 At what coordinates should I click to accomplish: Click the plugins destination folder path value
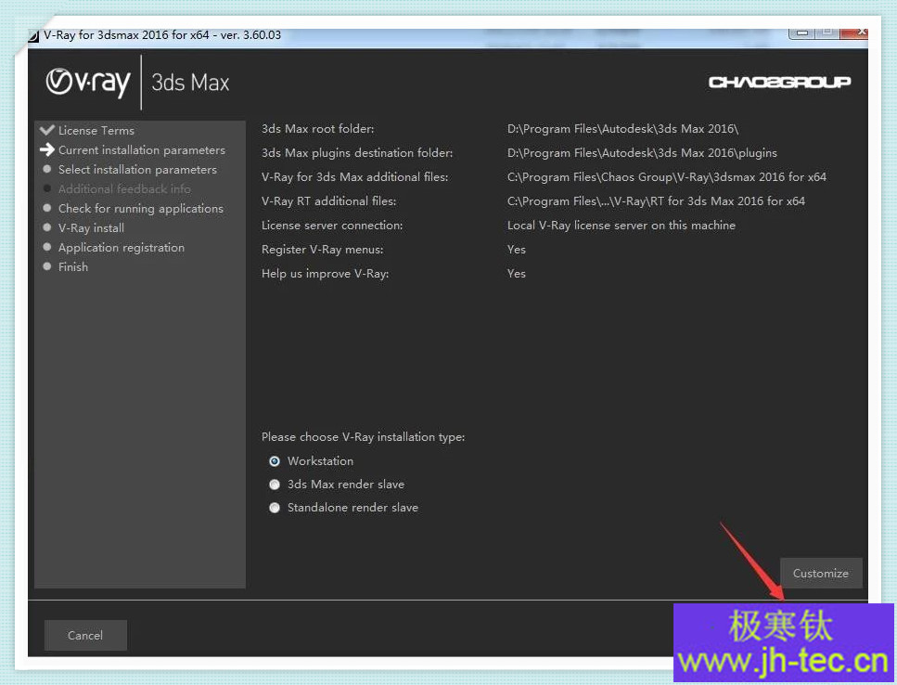pos(642,153)
